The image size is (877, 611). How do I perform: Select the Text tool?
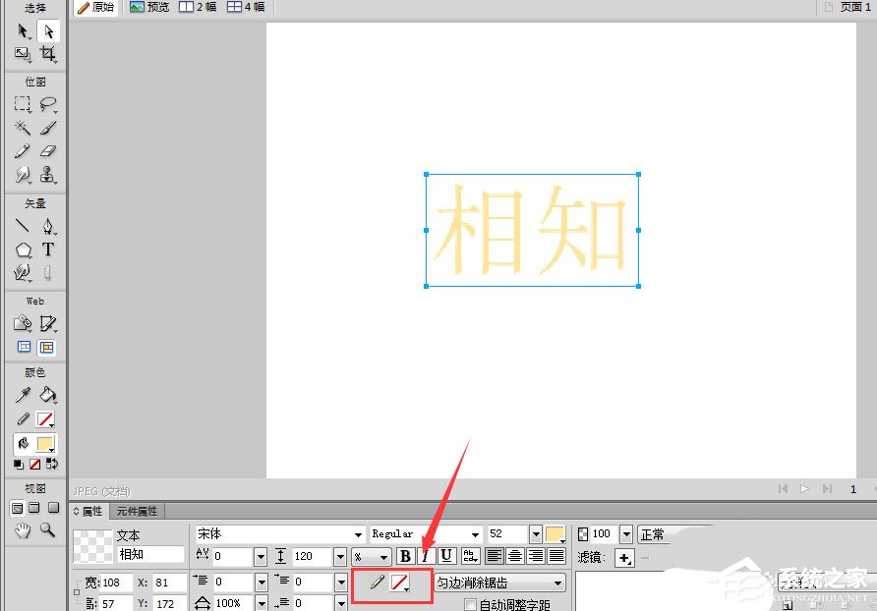pyautogui.click(x=49, y=250)
